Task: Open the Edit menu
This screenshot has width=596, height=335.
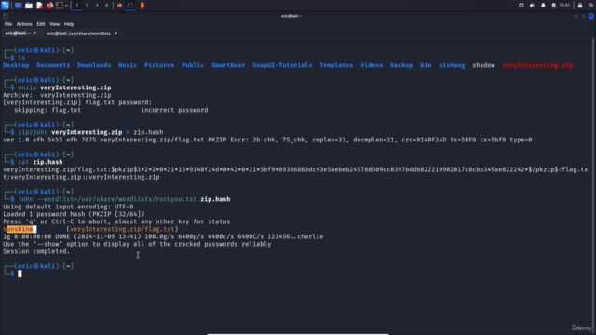Action: (41, 24)
